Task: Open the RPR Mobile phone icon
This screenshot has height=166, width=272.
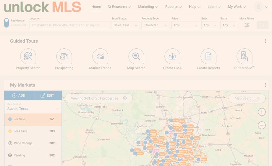Action: click(x=245, y=56)
